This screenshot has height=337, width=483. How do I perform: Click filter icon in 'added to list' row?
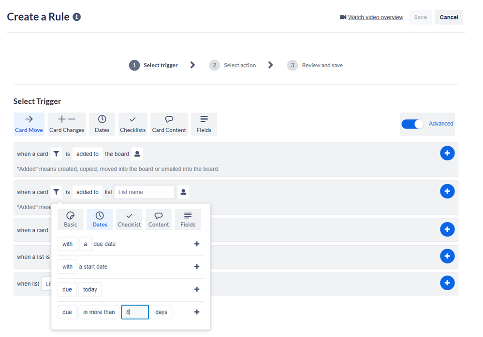(56, 192)
